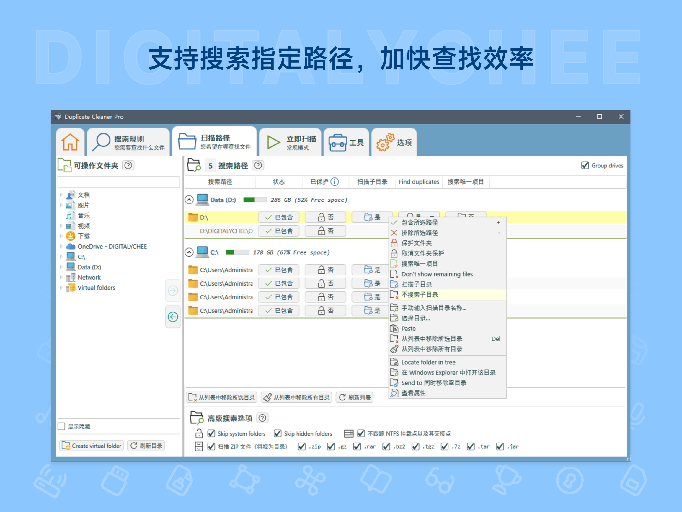Choose 在 Windows Explorer 中打开该目录
The height and width of the screenshot is (512, 682).
447,372
